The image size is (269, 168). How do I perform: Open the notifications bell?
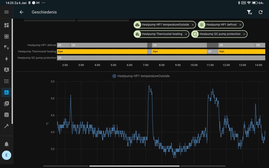pos(6,144)
